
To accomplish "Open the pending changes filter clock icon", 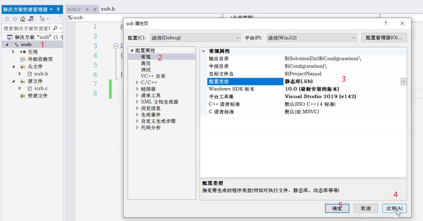I will click(43, 19).
